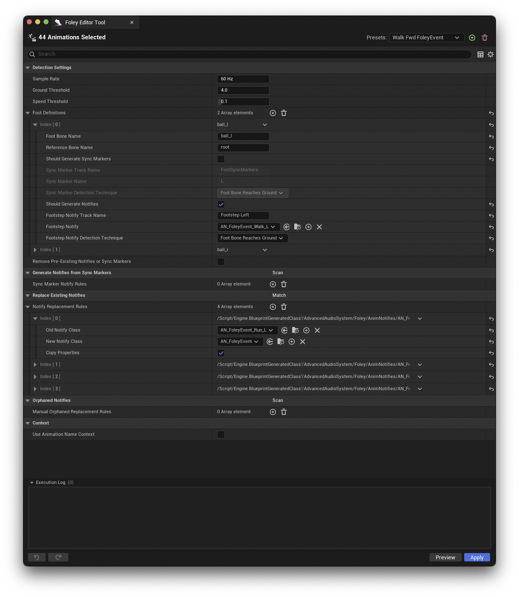Viewport: 519px width, 597px height.
Task: Empty Notify Replacement Rules array
Action: click(x=284, y=307)
